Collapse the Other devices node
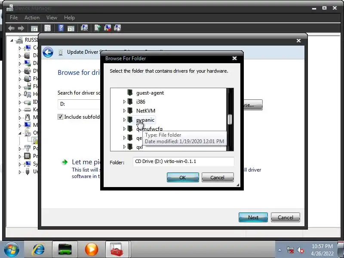Screen dimensions: 344x258 (x=20, y=133)
